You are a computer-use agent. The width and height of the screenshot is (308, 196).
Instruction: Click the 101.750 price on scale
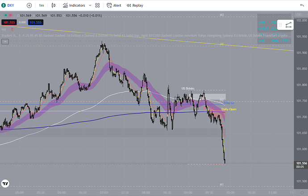(x=301, y=101)
